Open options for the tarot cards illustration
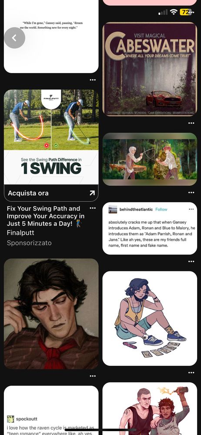201x435 pixels. coord(191,373)
